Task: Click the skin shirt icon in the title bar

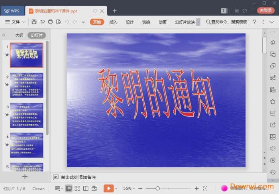Action: (x=245, y=11)
